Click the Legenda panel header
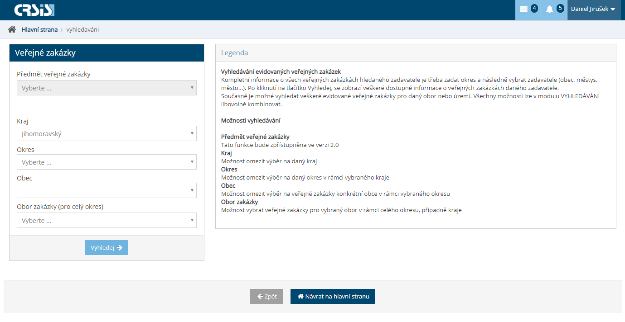Screen dimensions: 625x322 point(416,52)
